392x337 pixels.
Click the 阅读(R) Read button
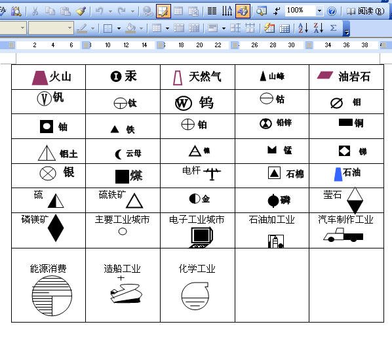[x=365, y=11]
